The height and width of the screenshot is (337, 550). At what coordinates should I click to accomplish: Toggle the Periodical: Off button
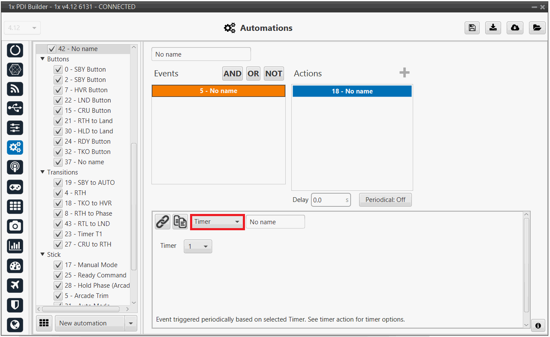click(x=385, y=200)
